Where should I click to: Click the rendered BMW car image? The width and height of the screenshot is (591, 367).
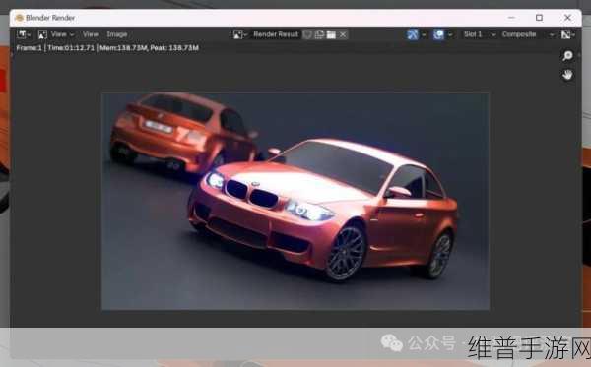click(295, 201)
